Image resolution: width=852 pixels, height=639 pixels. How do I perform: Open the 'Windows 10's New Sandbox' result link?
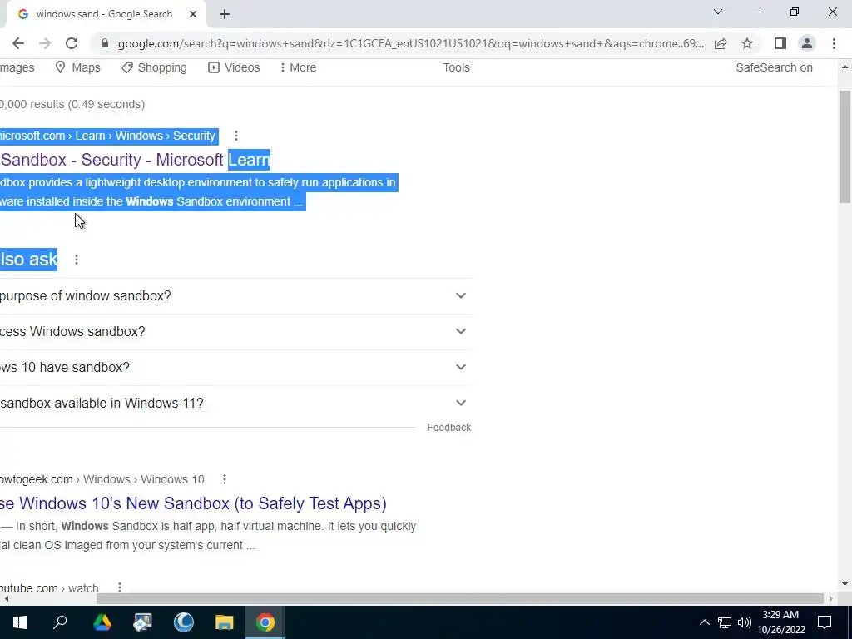coord(193,503)
